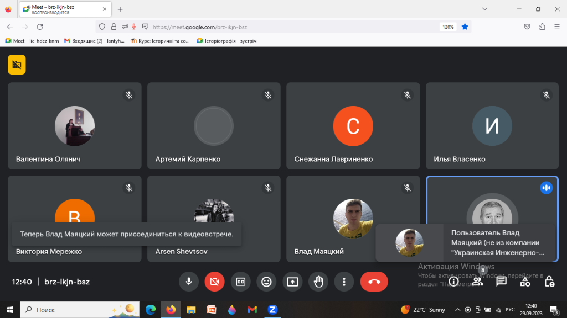The height and width of the screenshot is (318, 567).
Task: Click the 120% zoom level indicator
Action: tap(448, 26)
